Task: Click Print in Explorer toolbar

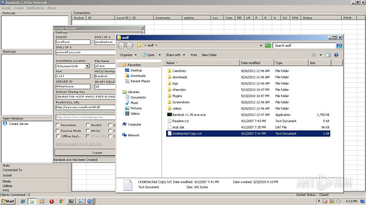Action: tap(194, 55)
